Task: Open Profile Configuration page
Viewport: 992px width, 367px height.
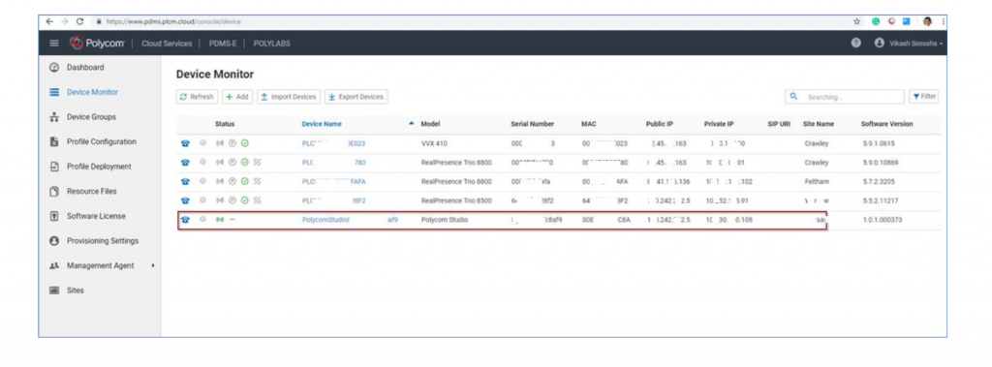Action: (101, 141)
